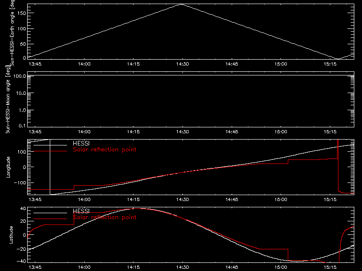Click the -20 tick on Latitude axis

(x=21, y=249)
